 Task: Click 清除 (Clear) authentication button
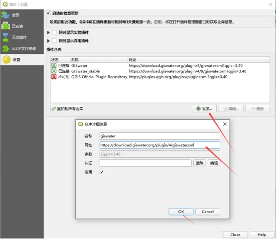[x=200, y=163]
